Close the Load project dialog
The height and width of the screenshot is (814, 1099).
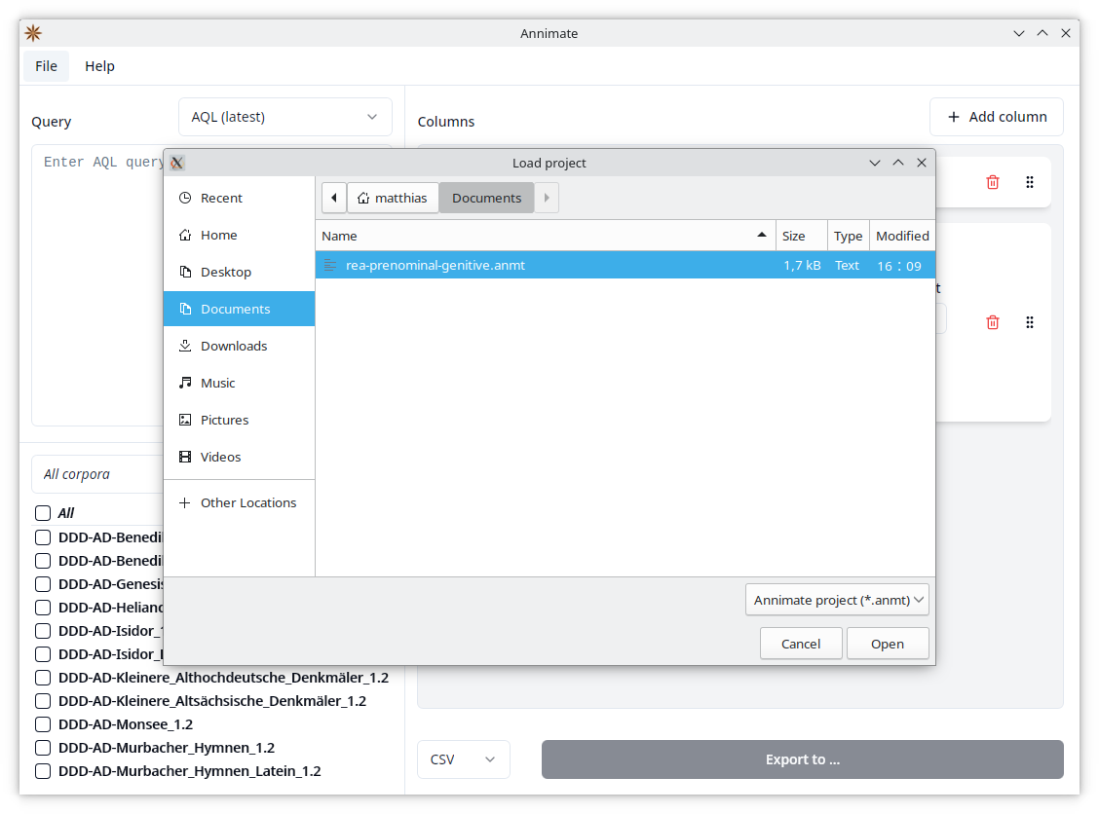pyautogui.click(x=922, y=164)
